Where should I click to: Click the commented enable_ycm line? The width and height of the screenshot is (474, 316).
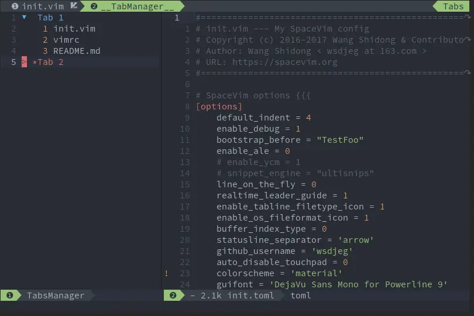[x=259, y=162]
